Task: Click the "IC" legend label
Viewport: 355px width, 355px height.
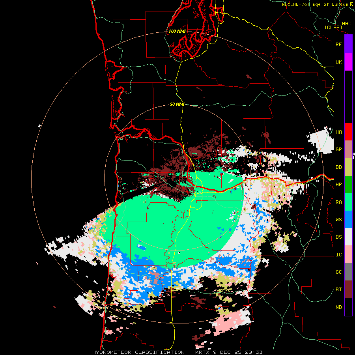Action: point(338,255)
